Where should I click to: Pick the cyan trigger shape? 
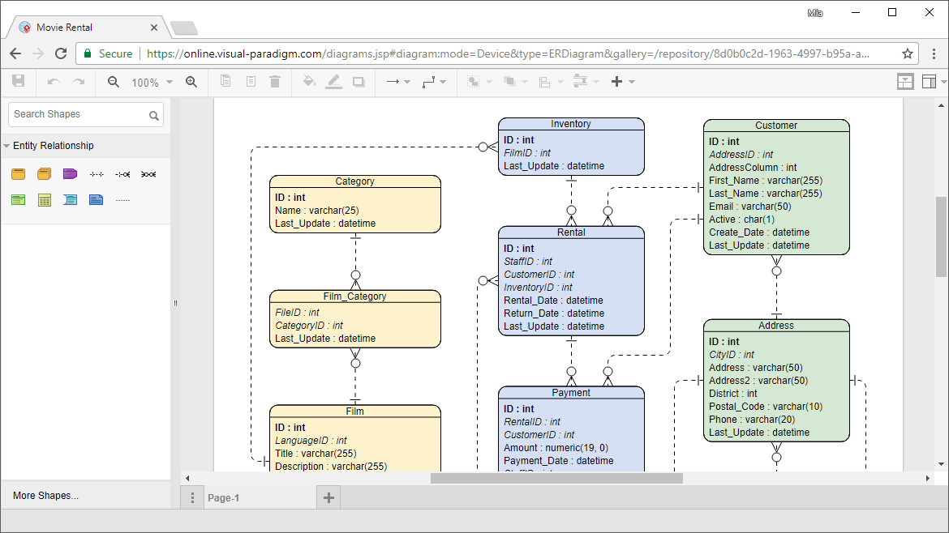point(71,200)
